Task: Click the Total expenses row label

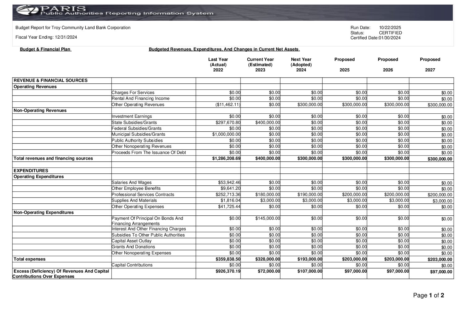Action: tap(29, 259)
